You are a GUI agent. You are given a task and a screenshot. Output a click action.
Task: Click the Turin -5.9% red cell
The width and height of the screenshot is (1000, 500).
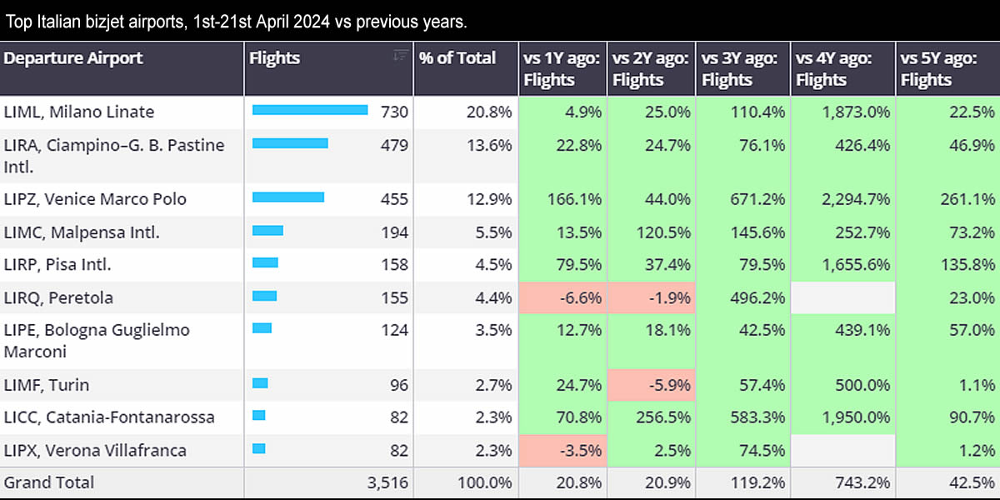pyautogui.click(x=651, y=385)
